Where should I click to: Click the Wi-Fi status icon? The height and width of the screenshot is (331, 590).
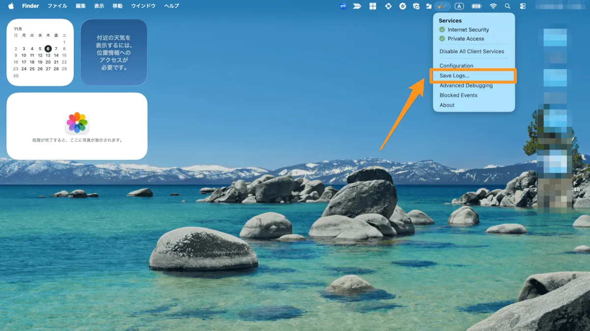pos(493,6)
